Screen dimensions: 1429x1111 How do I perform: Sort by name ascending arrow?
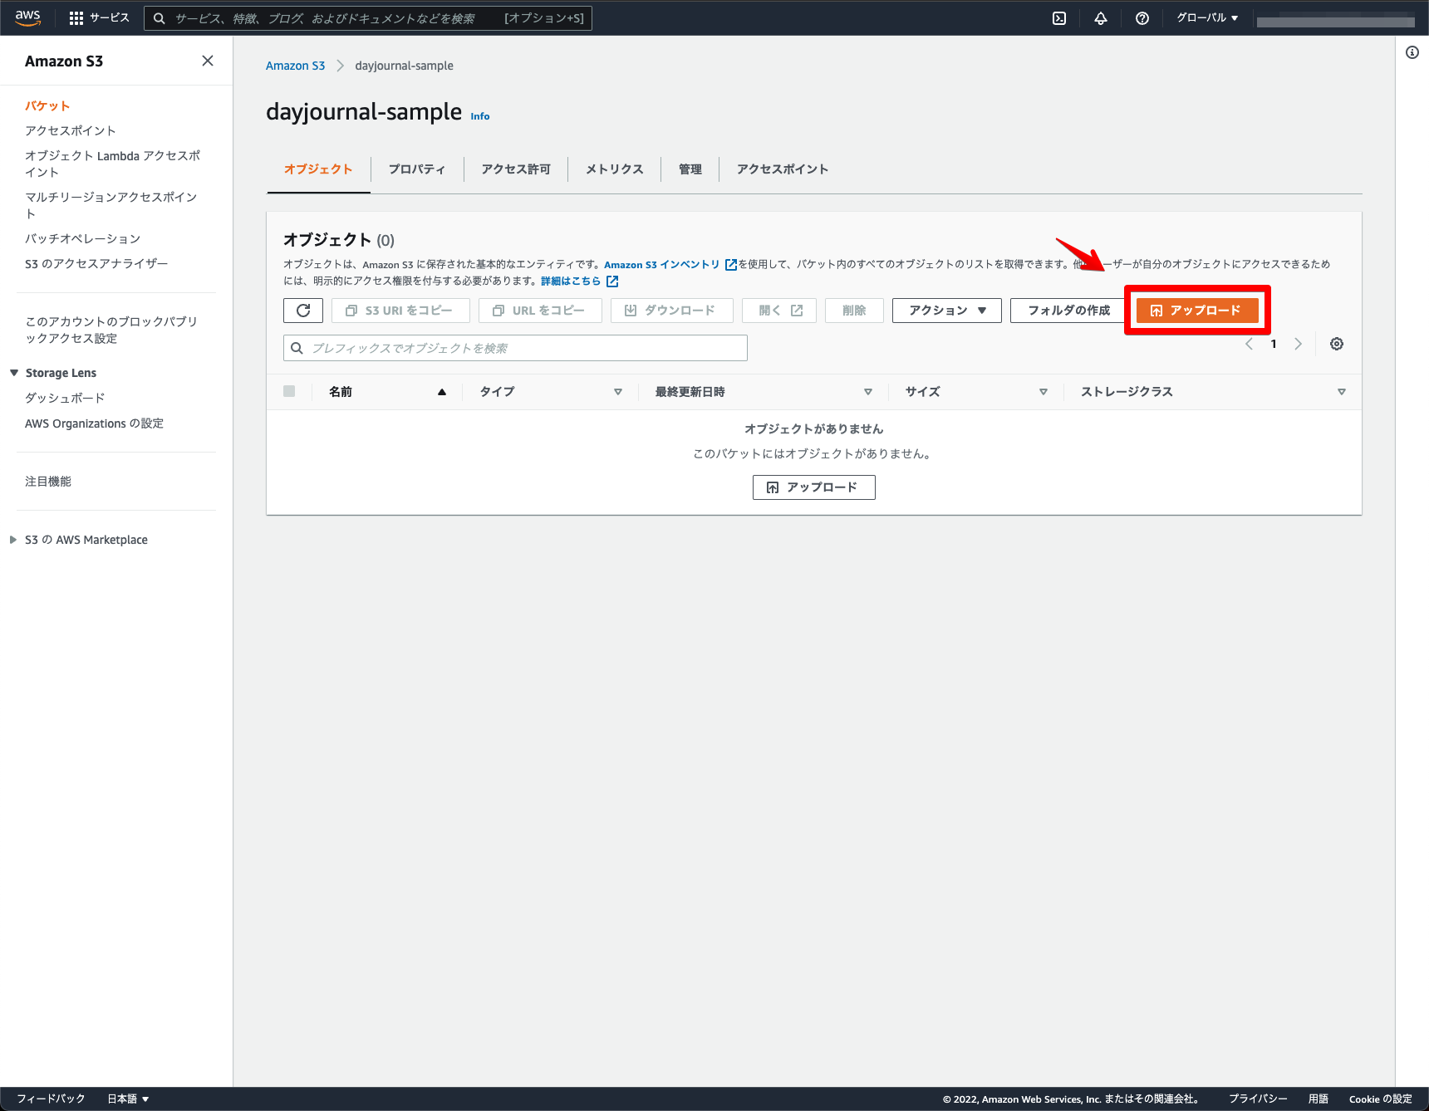click(442, 392)
